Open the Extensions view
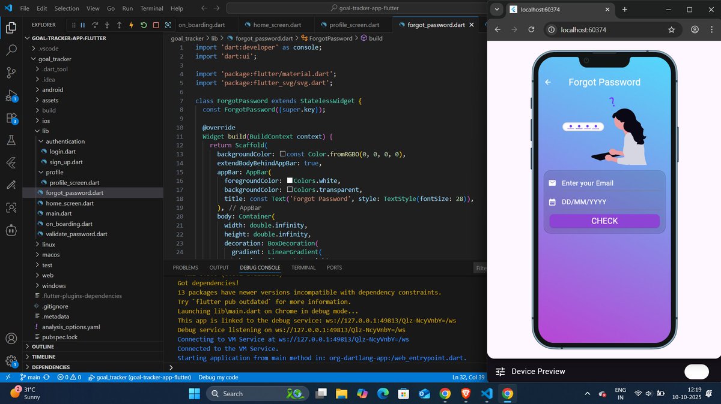Viewport: 721px width, 404px height. click(x=11, y=117)
